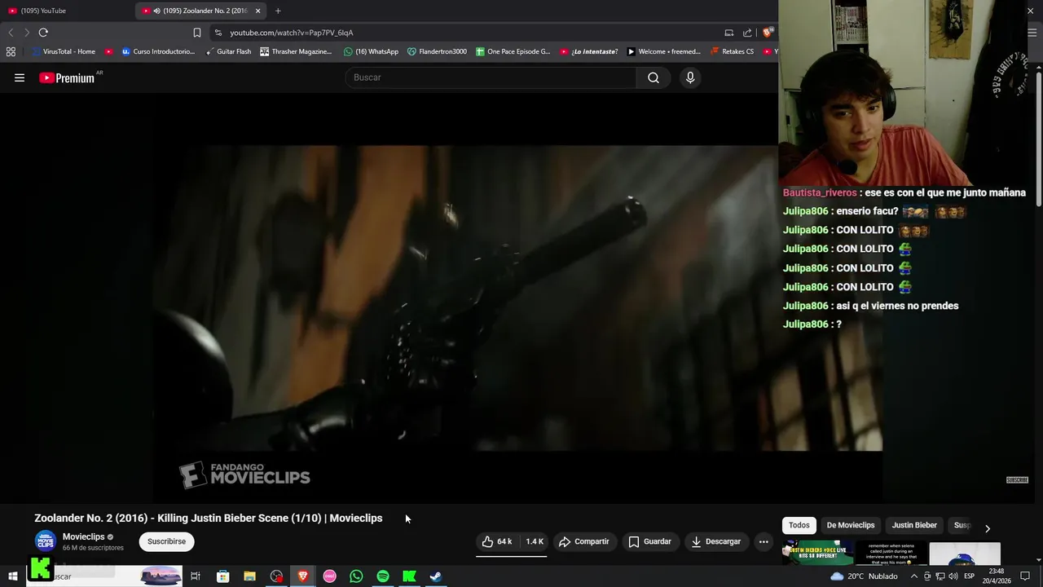The height and width of the screenshot is (587, 1043).
Task: Open the Windows notification center icon
Action: click(1025, 576)
